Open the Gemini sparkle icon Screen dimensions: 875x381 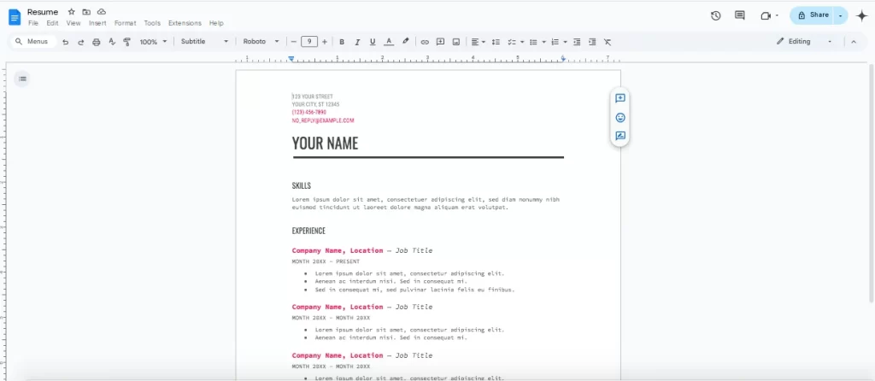862,15
